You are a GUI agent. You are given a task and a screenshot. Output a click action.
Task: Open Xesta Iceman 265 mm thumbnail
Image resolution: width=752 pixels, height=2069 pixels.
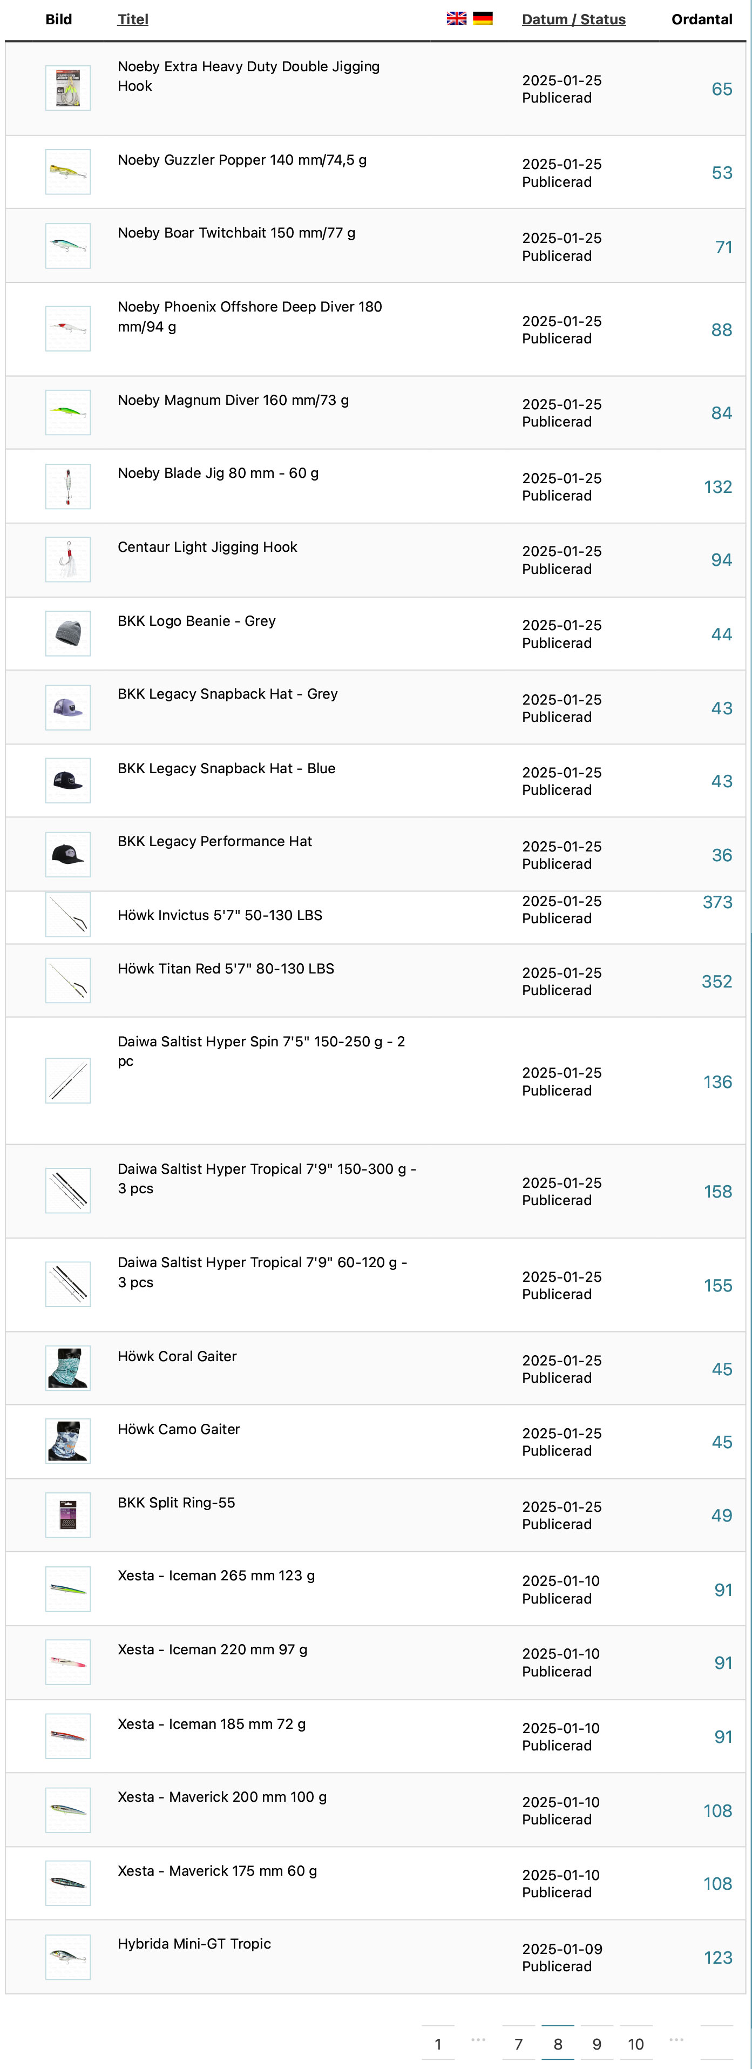pos(69,1588)
